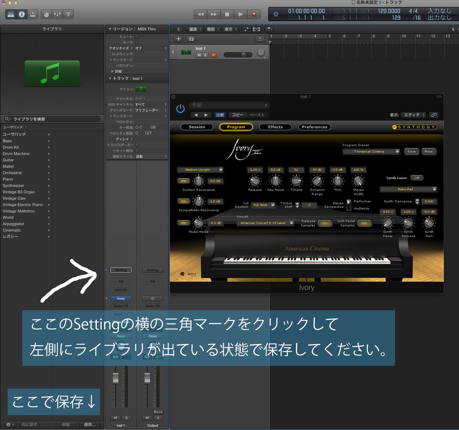Click the duplicate track icon
Viewport: 459px width, 430px height.
pos(191,39)
